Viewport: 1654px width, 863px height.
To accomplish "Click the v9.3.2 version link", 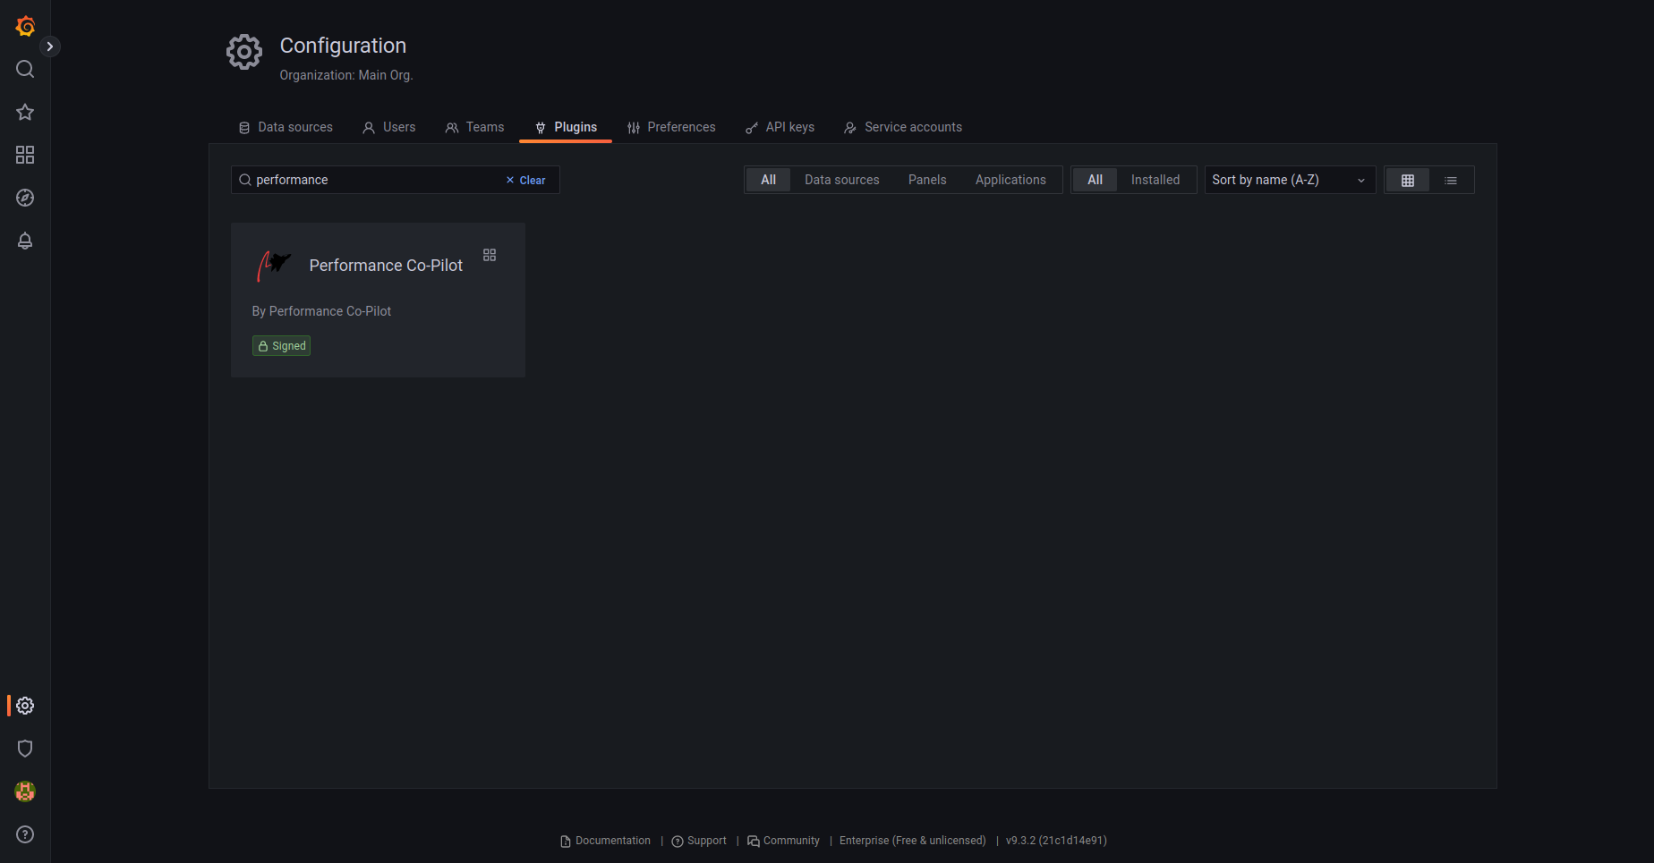I will 1056,841.
